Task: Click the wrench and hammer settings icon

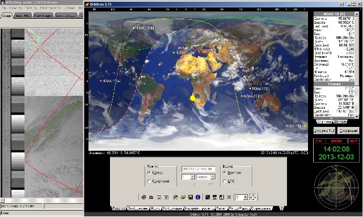Action: pos(175,197)
